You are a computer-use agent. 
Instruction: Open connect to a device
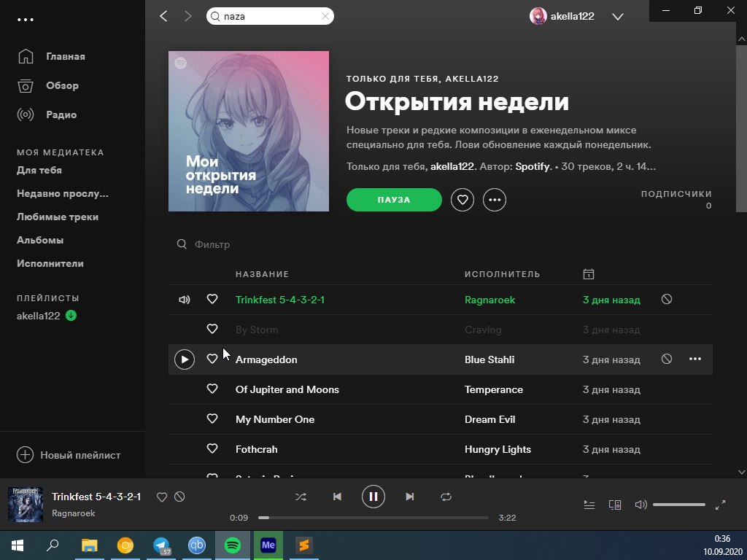[615, 505]
